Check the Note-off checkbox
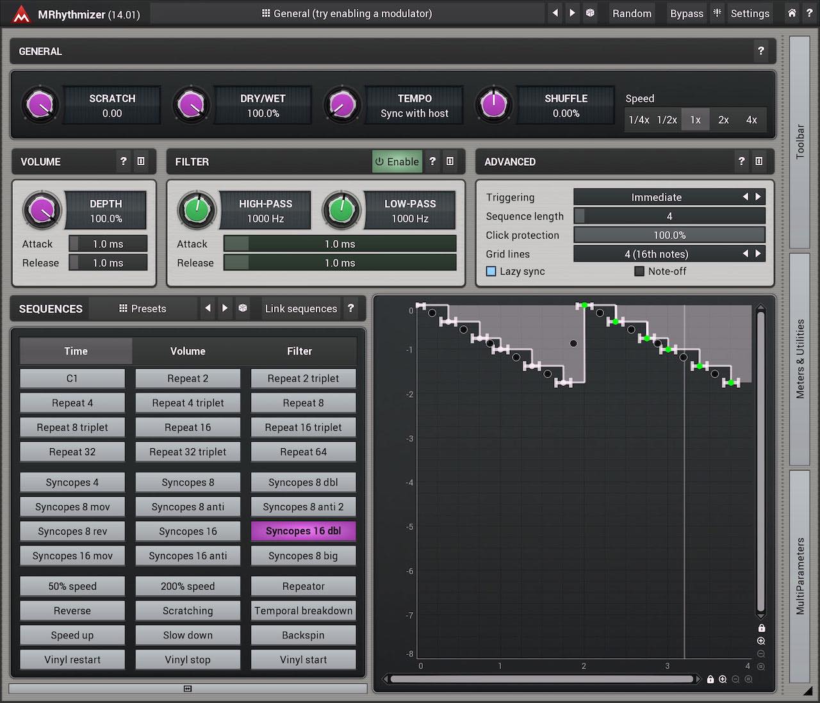 pos(639,271)
